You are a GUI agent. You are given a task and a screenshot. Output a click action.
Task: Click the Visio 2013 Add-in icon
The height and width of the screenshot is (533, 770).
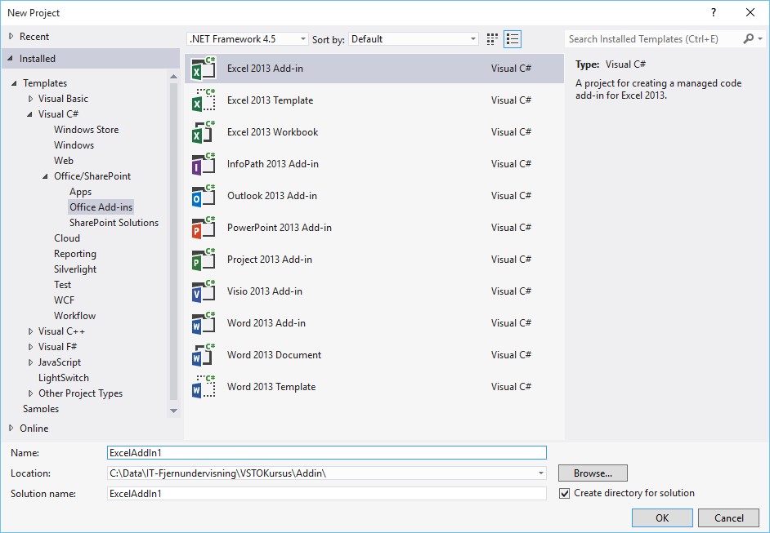pos(203,291)
